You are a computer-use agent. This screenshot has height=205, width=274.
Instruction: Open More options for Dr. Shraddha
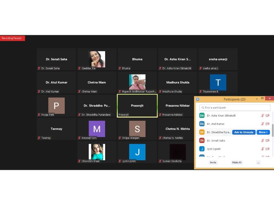(x=263, y=132)
